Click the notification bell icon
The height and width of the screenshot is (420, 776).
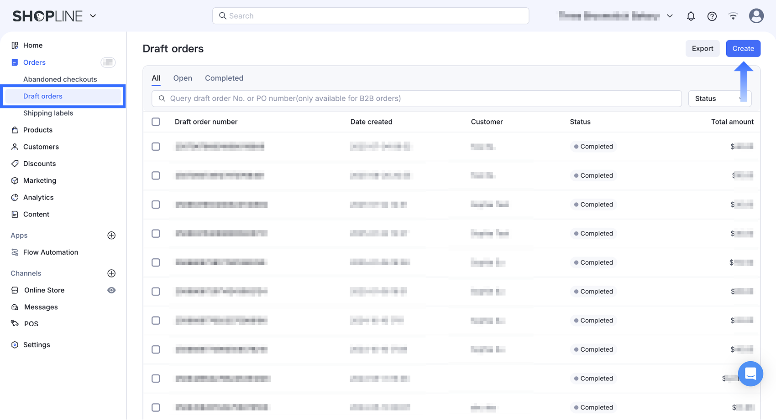[691, 15]
